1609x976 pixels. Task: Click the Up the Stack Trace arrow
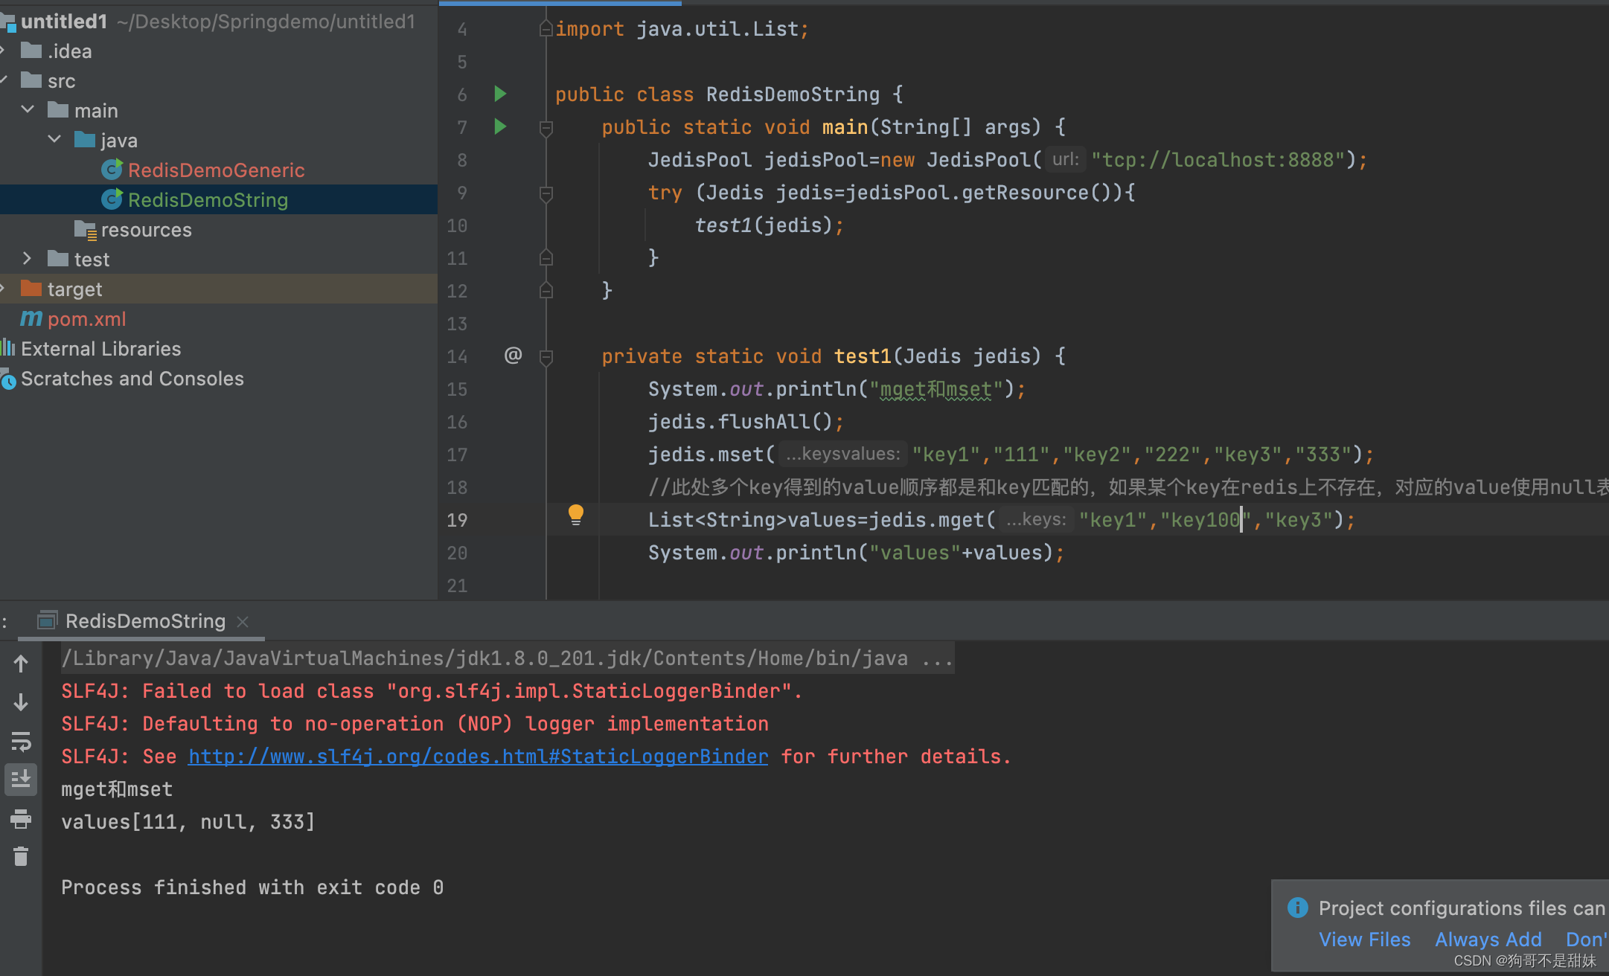21,664
